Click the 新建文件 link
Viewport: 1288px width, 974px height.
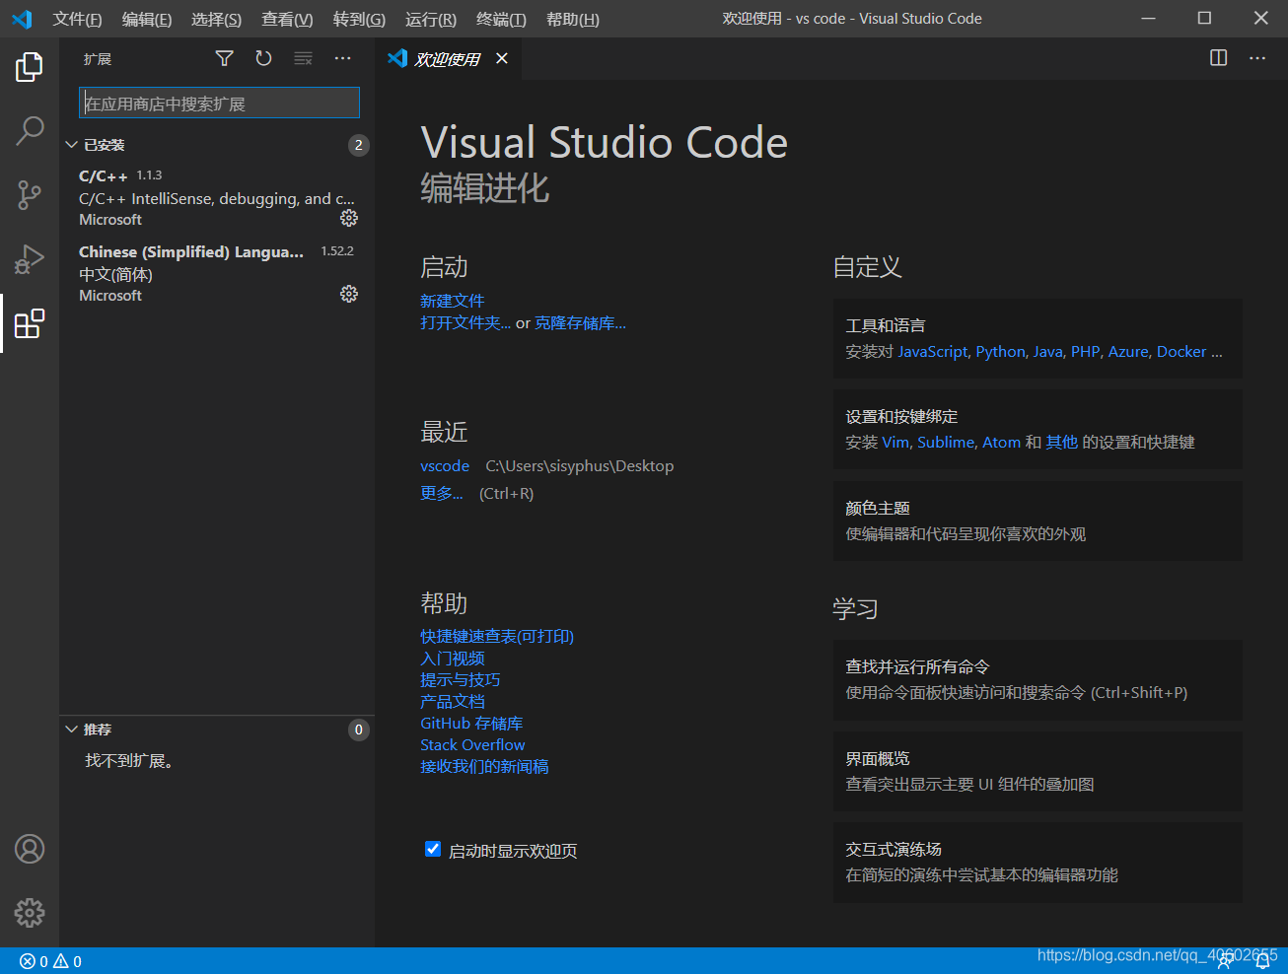click(452, 301)
